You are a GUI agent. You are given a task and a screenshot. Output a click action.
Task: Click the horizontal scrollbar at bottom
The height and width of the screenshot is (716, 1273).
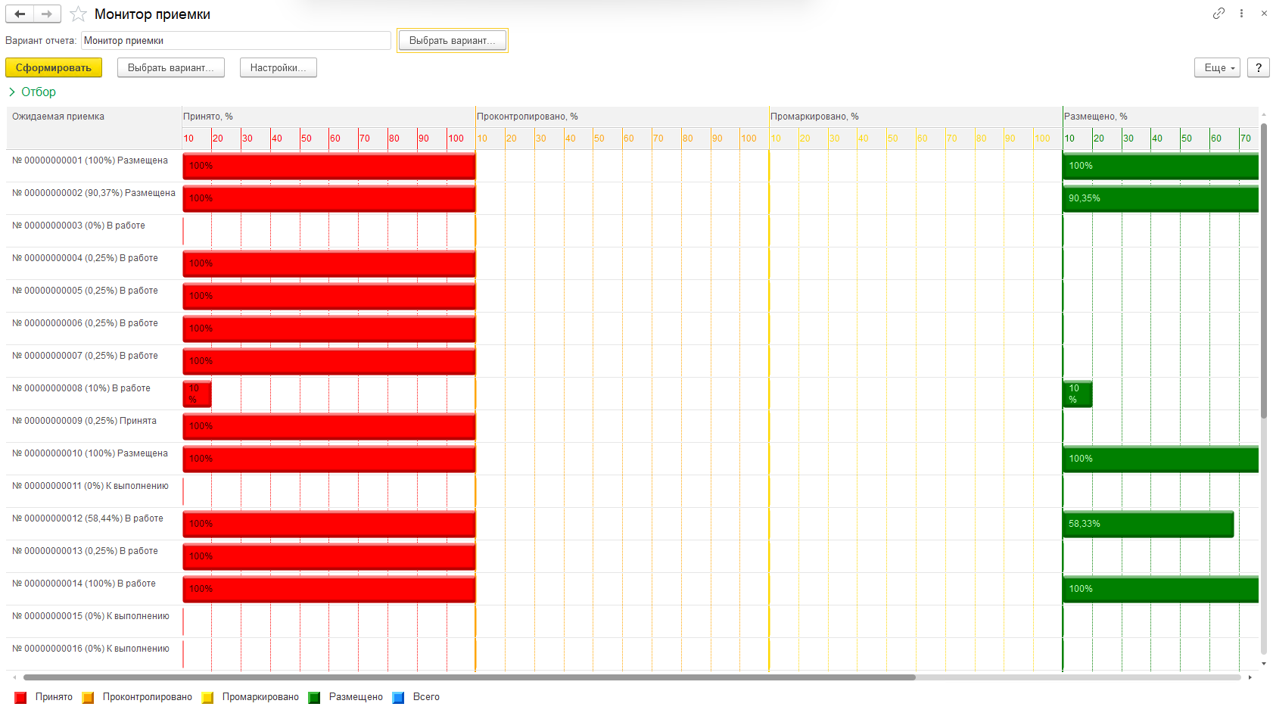pos(469,677)
